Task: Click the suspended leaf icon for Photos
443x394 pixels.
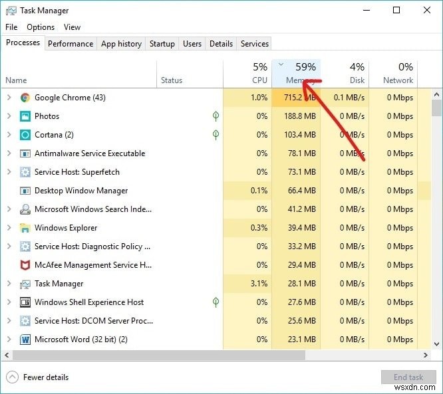Action: coord(216,116)
